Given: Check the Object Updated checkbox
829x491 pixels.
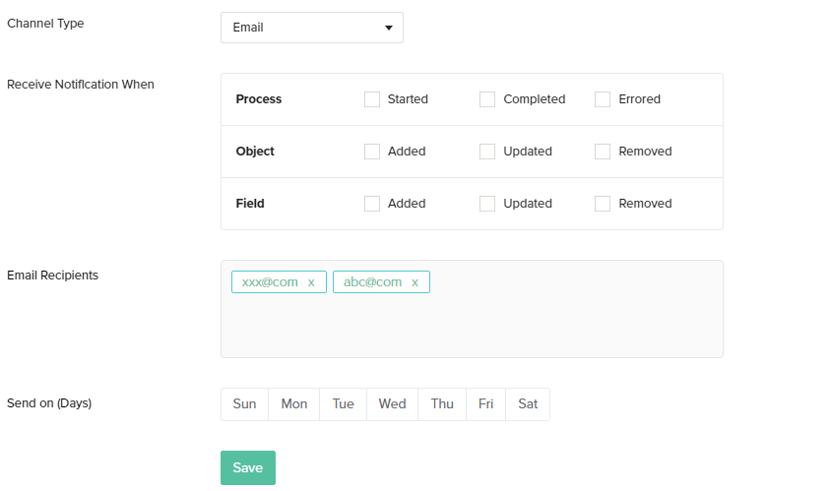Looking at the screenshot, I should pos(487,152).
